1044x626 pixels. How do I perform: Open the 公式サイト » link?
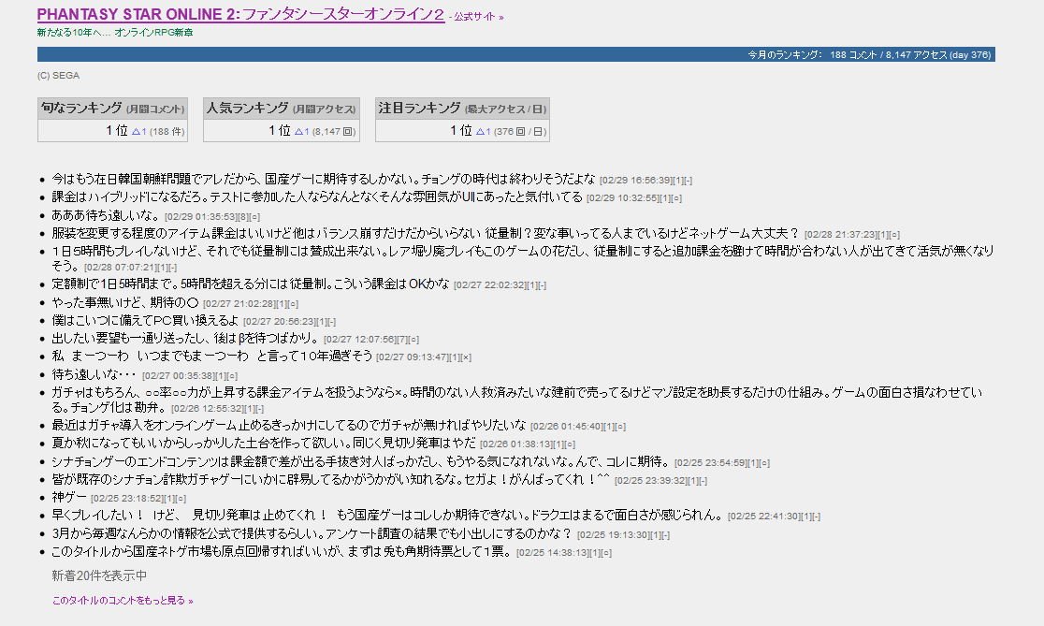[479, 17]
